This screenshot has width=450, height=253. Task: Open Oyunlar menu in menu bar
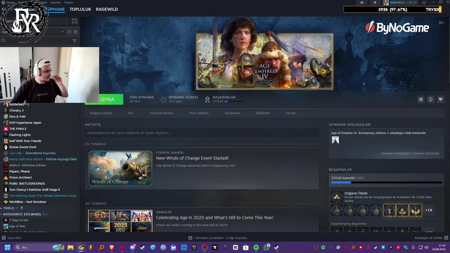point(56,2)
